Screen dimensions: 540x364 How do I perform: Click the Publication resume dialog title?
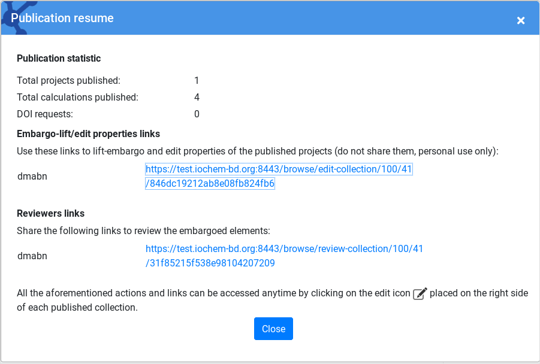tap(62, 18)
